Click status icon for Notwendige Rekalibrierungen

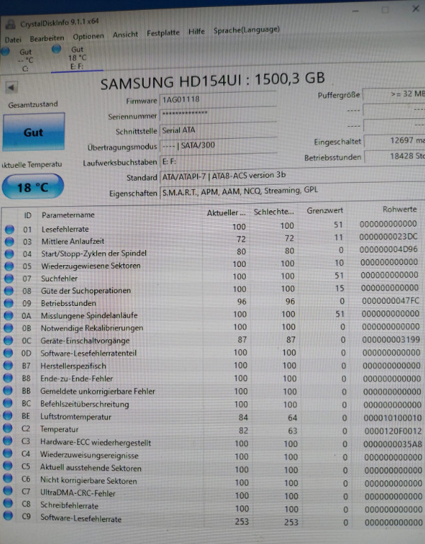coord(8,328)
